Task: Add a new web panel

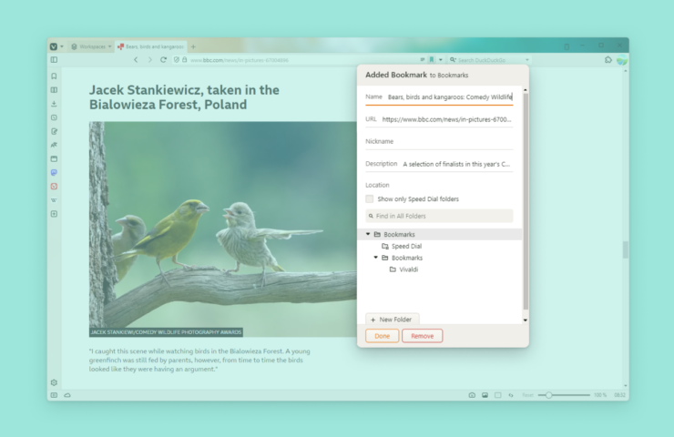Action: [54, 214]
